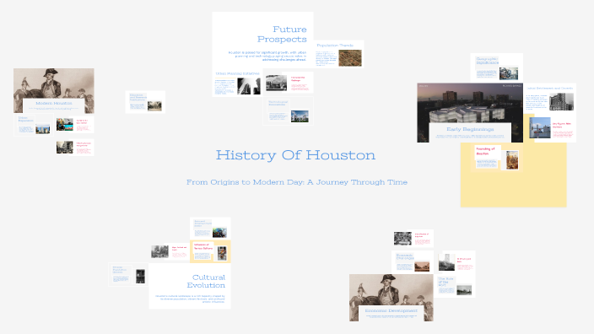Open the slide directly above 'Influences of Various Cultures'
This screenshot has height=334, width=594.
click(x=210, y=229)
